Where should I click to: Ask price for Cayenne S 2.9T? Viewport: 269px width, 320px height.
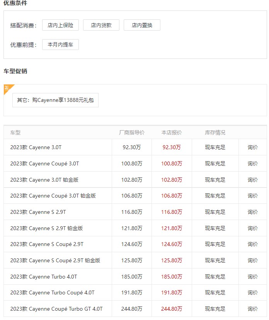pos(252,212)
